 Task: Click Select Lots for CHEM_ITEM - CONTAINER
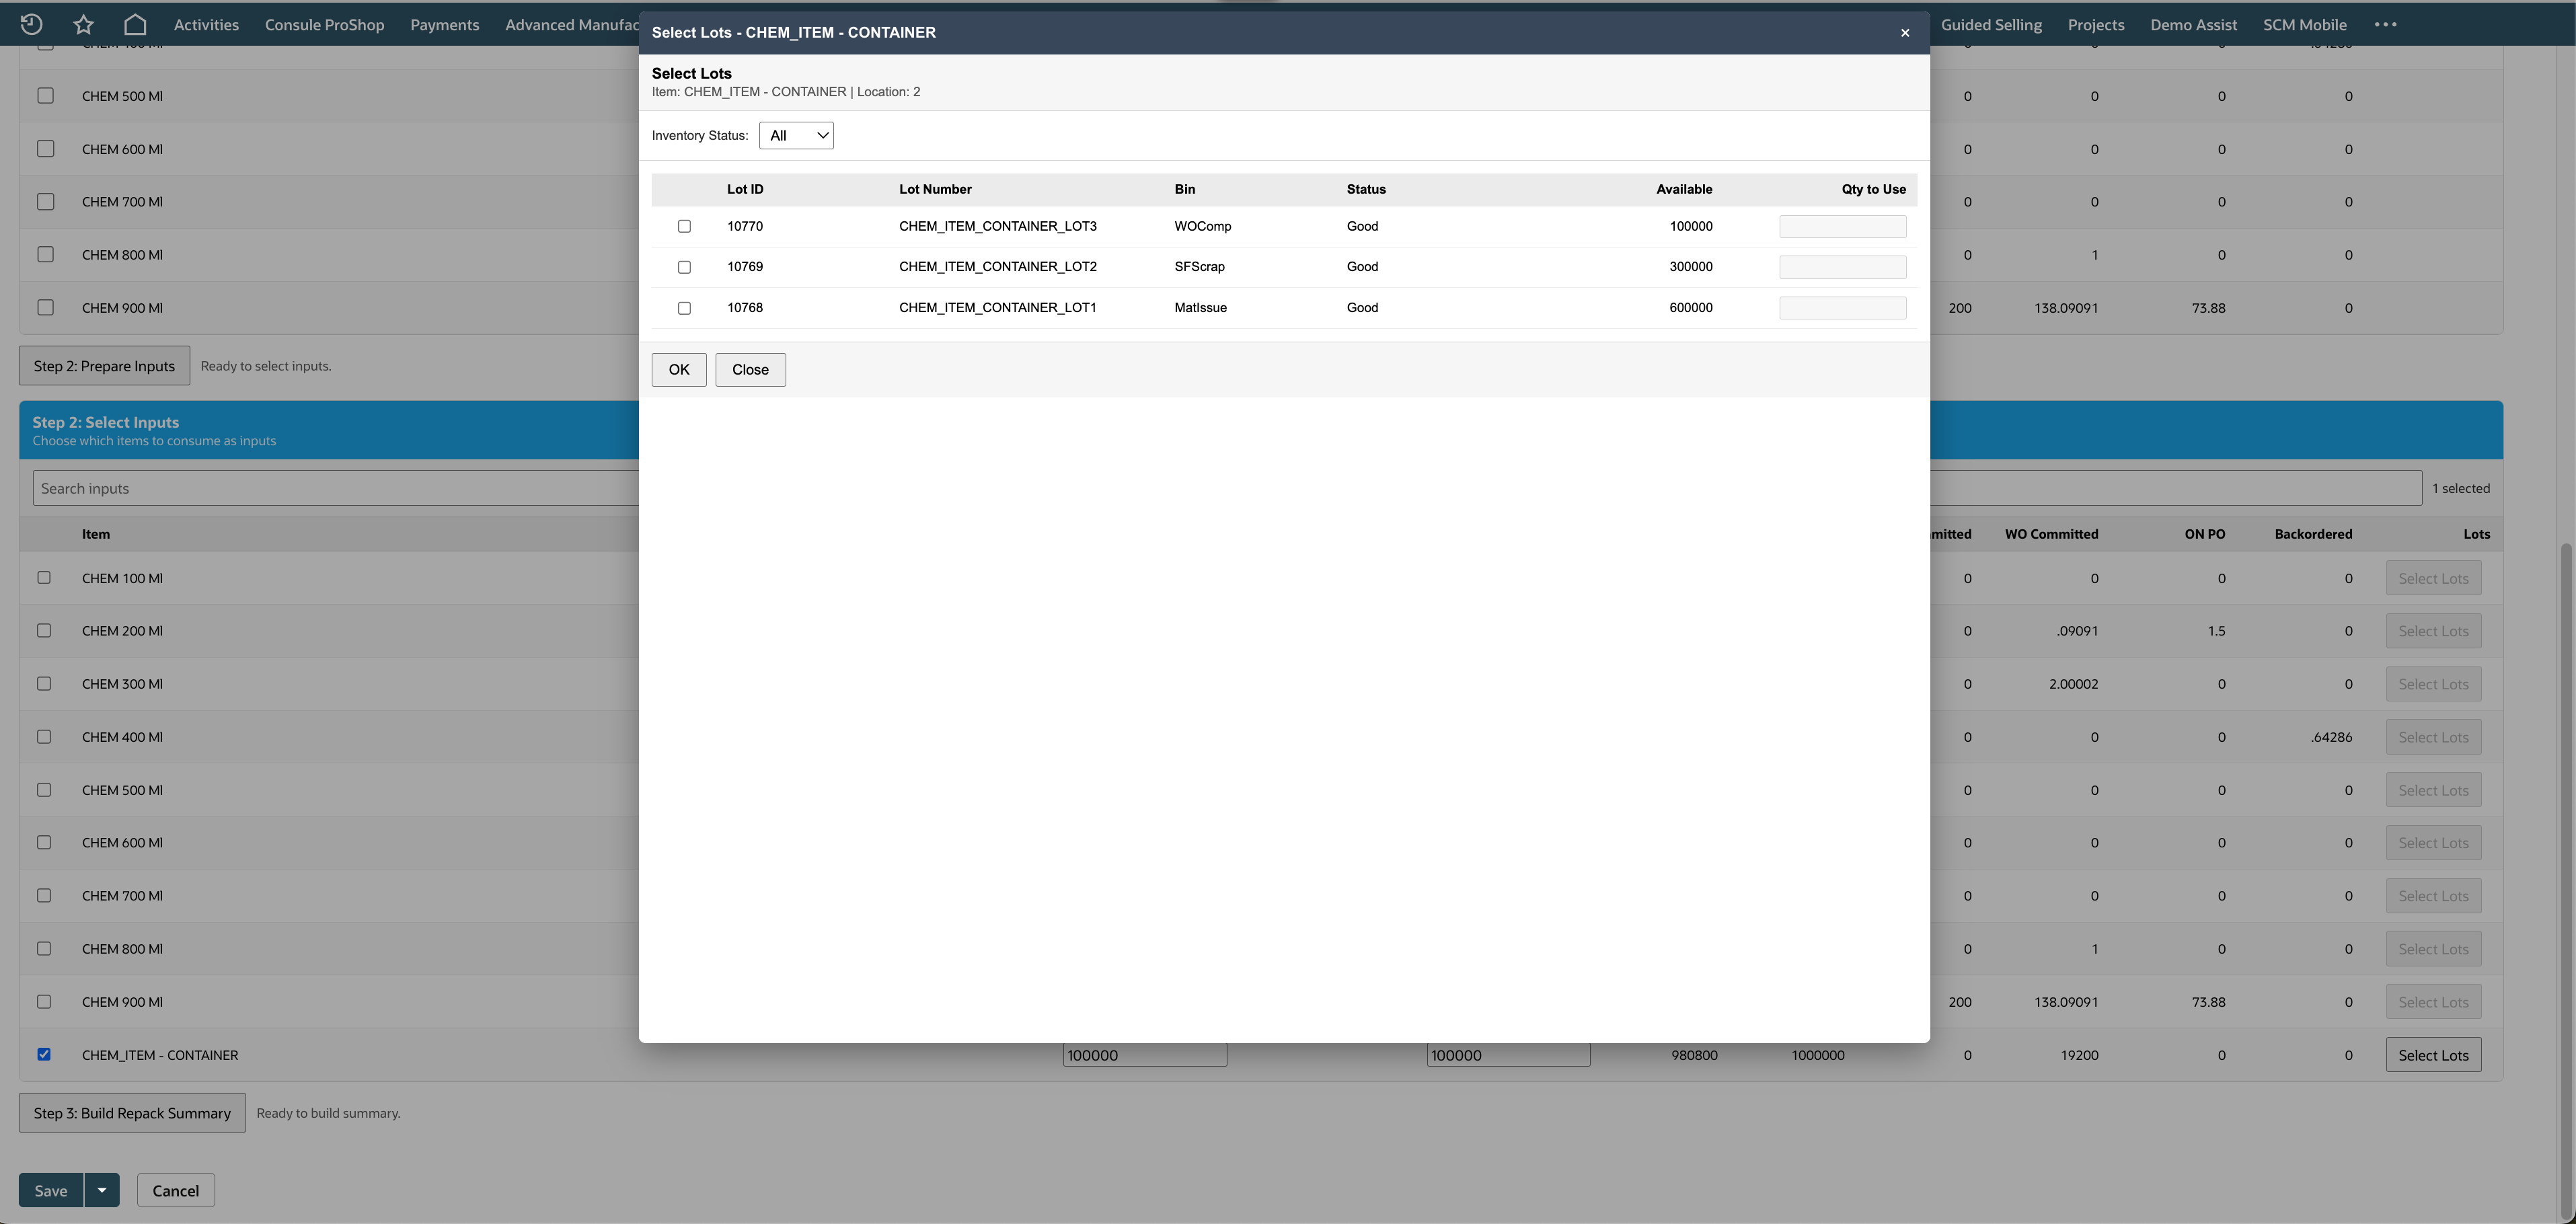[x=2433, y=1055]
